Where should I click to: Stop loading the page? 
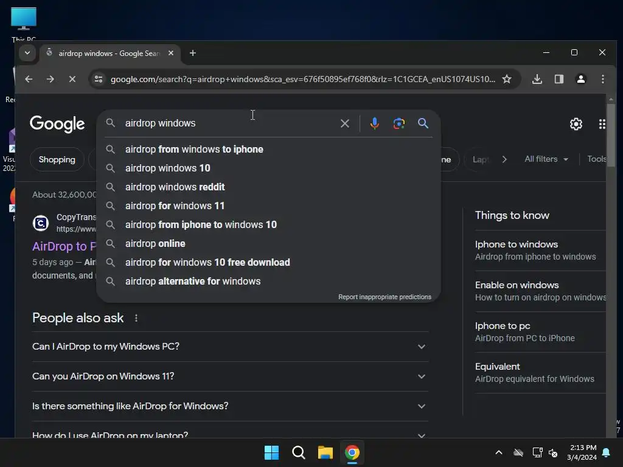[72, 79]
